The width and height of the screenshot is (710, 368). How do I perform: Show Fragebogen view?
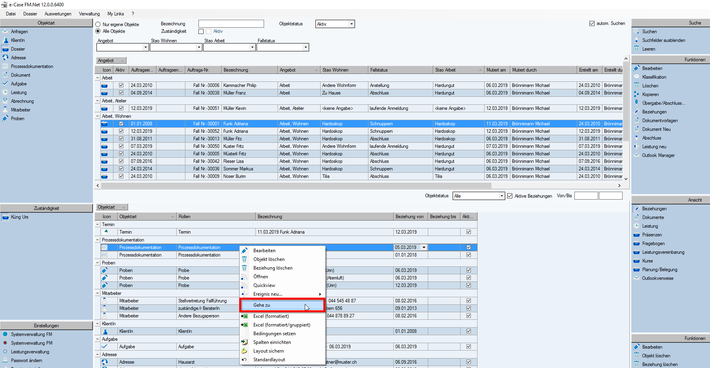click(653, 243)
